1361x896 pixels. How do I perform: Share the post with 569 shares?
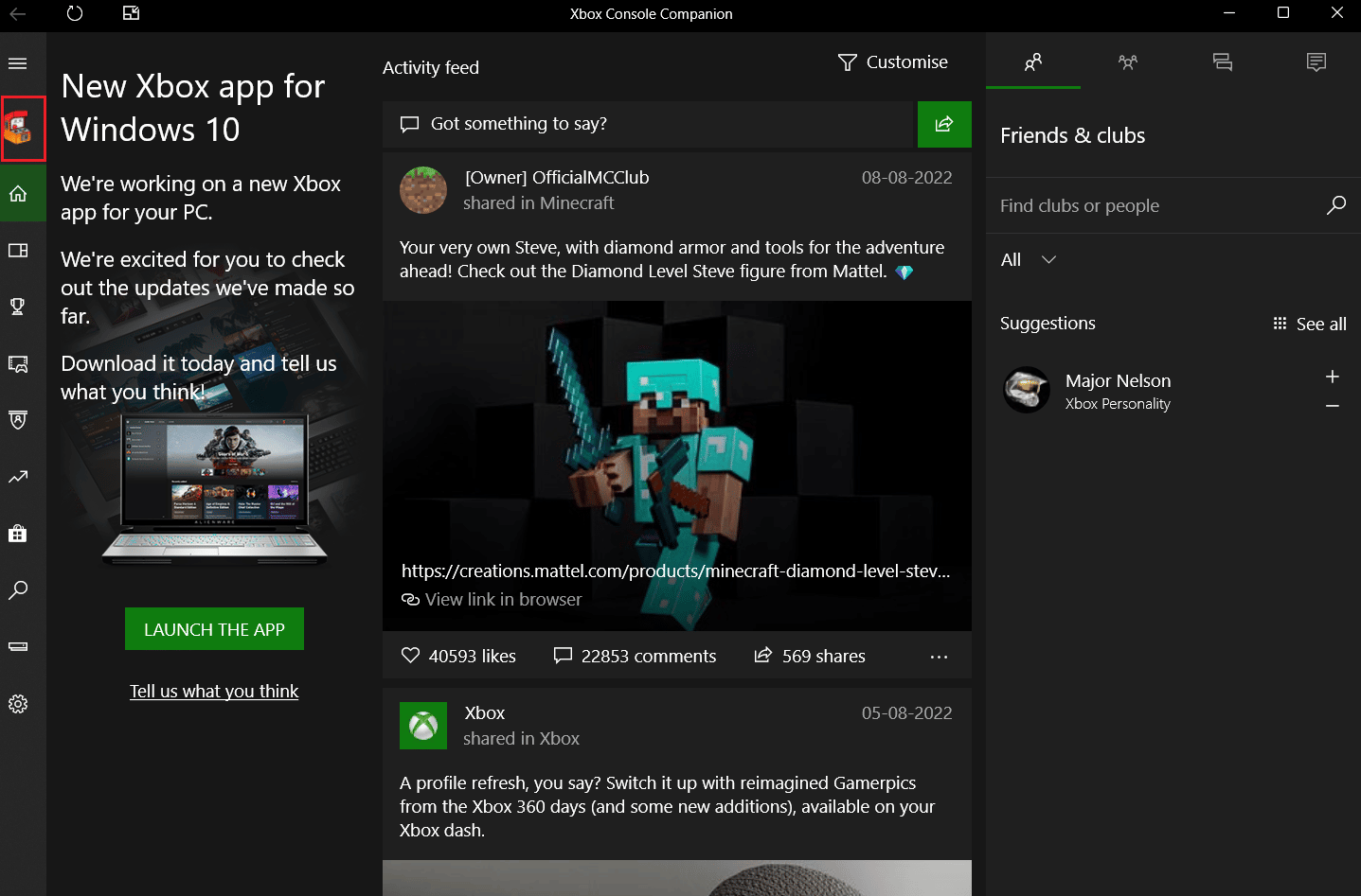coord(810,656)
